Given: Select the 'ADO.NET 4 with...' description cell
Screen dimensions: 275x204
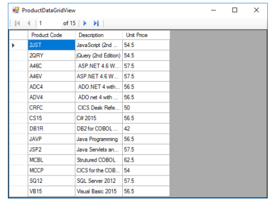Looking at the screenshot, I should tap(99, 87).
